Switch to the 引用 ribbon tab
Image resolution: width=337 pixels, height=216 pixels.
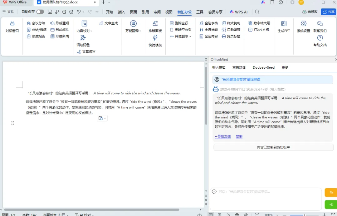(x=145, y=12)
